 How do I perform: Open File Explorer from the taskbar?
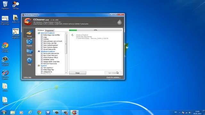tap(13, 112)
